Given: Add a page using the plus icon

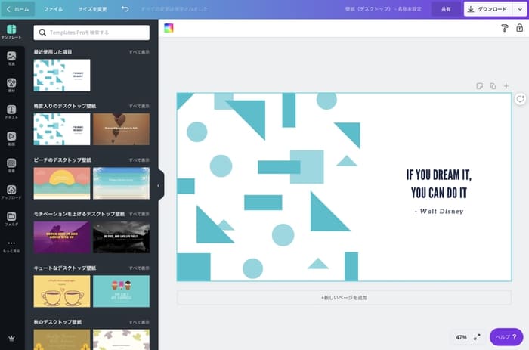Looking at the screenshot, I should 506,86.
